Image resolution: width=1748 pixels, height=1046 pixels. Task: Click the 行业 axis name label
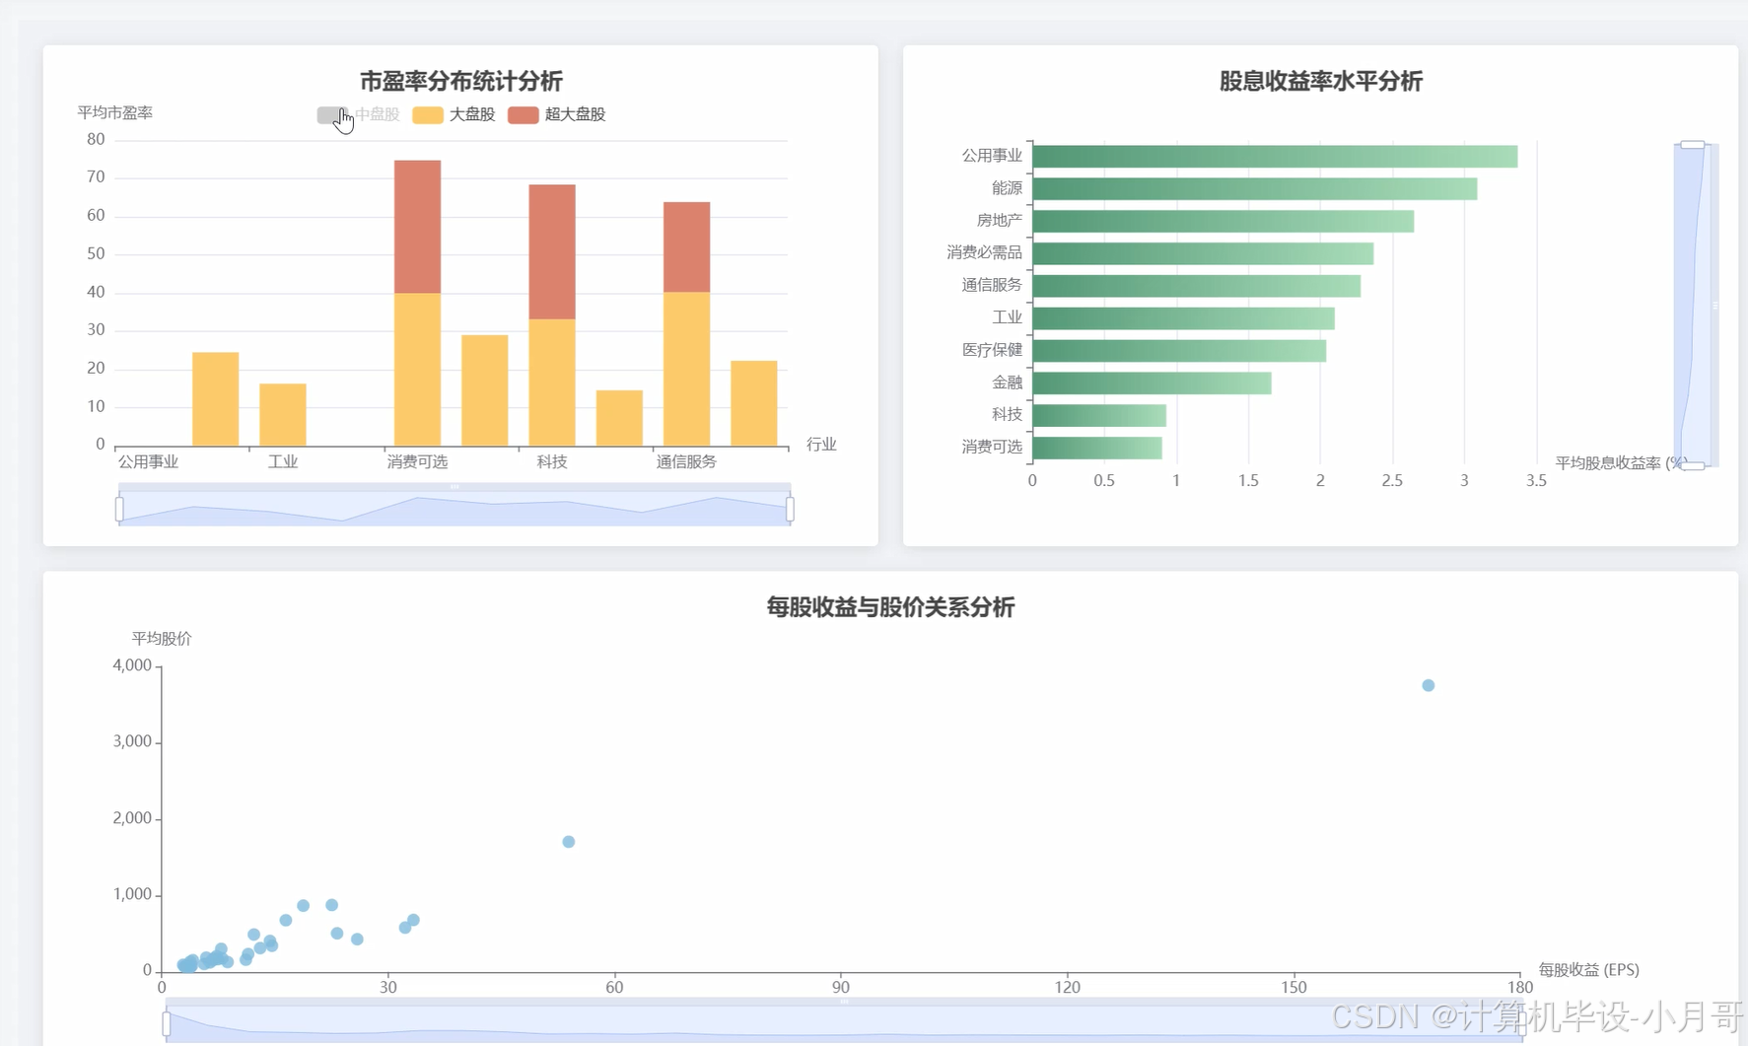point(821,445)
